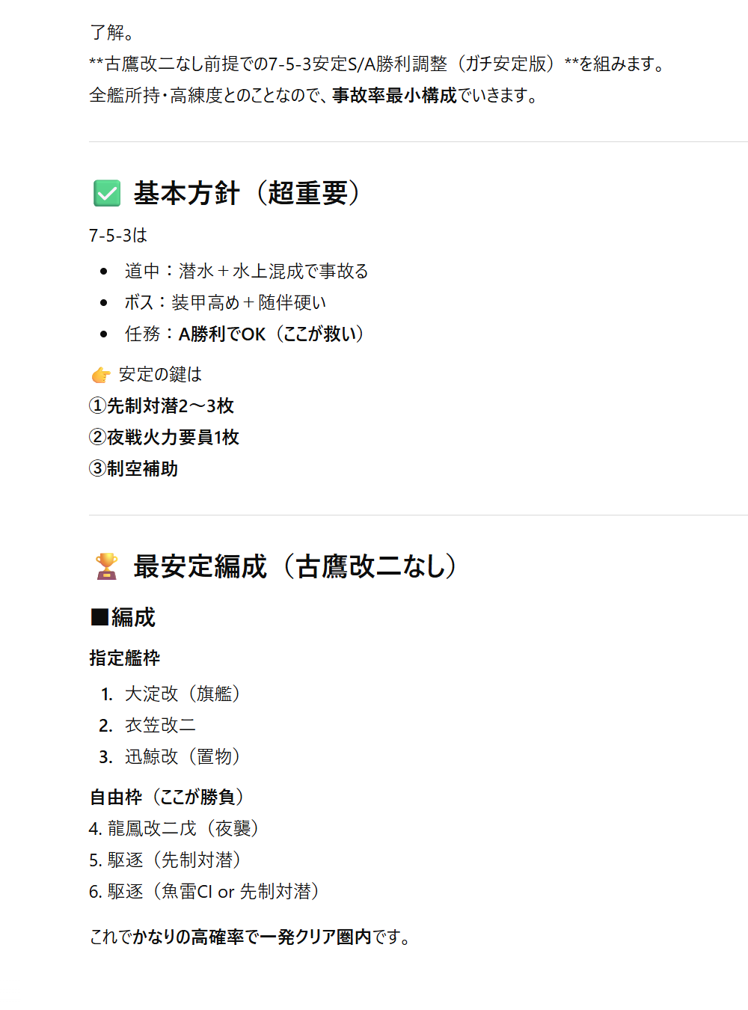Screen dimensions: 748x1010
Task: Click the trophy emoji beside 最安定編成
Action: pyautogui.click(x=107, y=566)
